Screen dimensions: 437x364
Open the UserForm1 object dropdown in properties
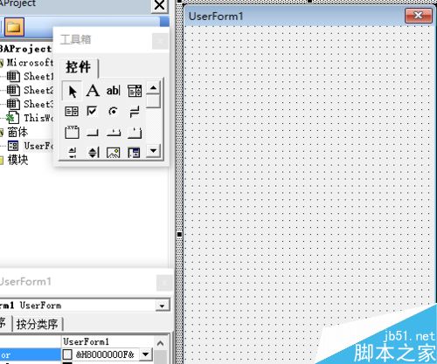tap(162, 306)
